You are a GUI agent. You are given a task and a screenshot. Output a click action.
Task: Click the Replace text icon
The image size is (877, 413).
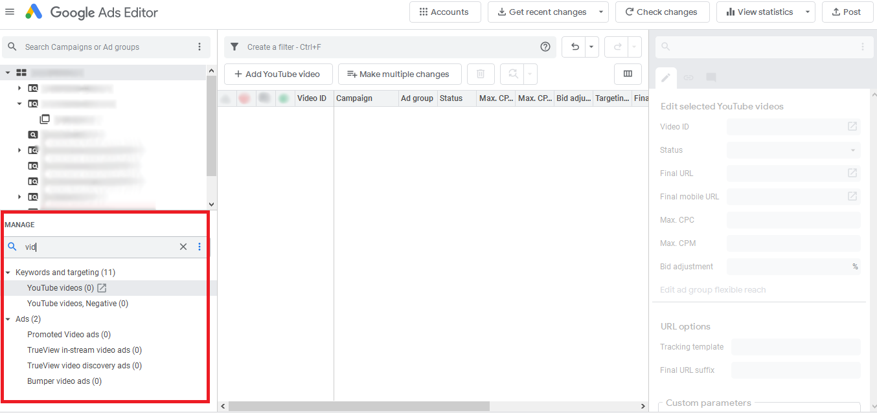512,74
